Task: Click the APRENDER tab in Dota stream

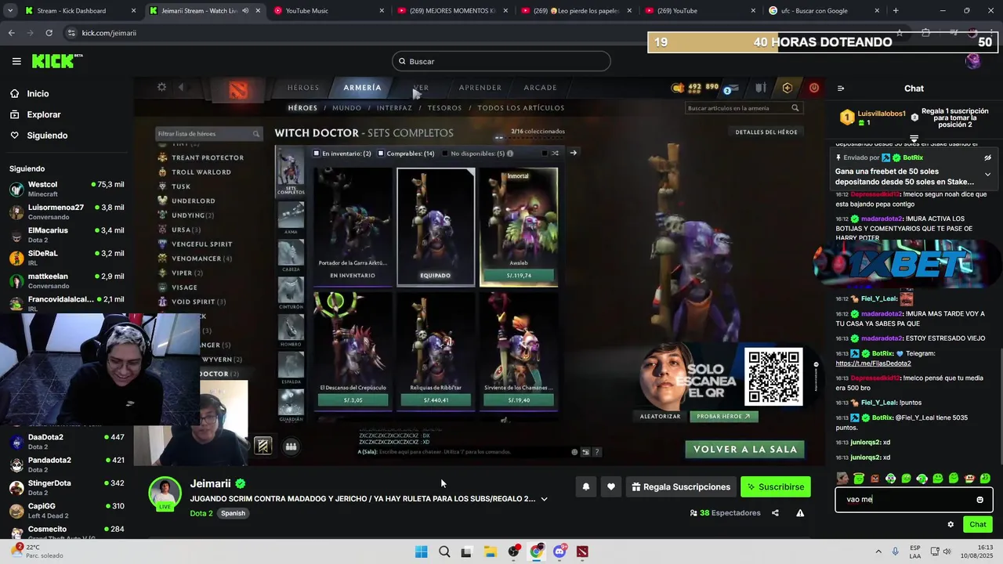Action: pyautogui.click(x=480, y=88)
